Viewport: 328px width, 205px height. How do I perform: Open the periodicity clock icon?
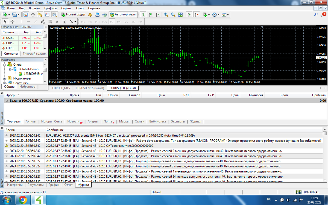click(214, 14)
